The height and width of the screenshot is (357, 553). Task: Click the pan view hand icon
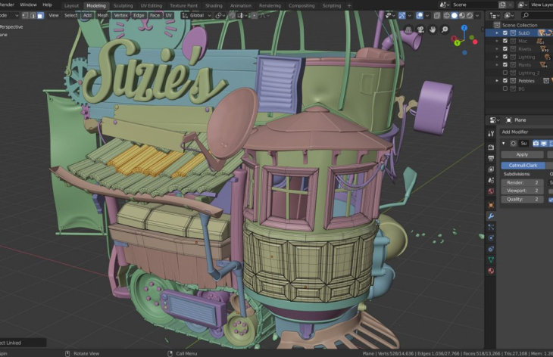tap(433, 29)
